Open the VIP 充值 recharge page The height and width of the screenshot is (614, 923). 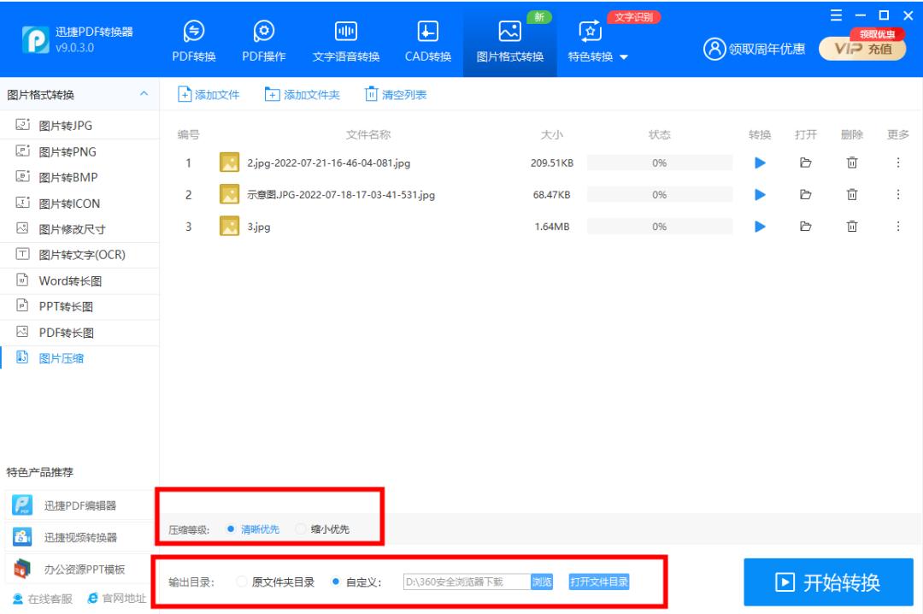(x=862, y=49)
